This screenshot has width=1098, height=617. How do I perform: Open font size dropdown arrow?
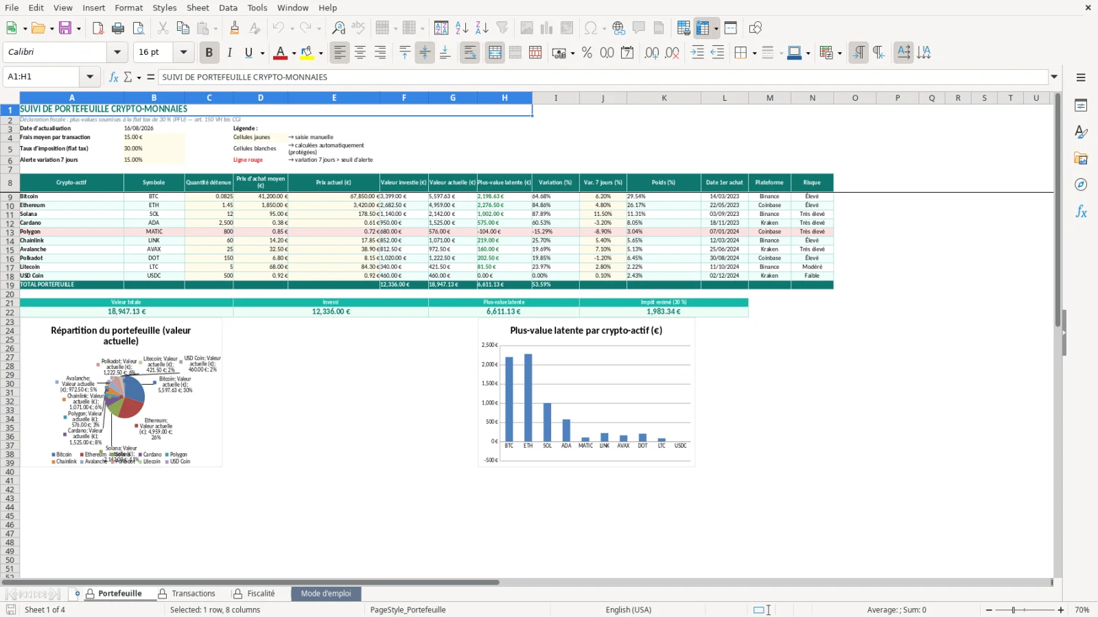183,52
